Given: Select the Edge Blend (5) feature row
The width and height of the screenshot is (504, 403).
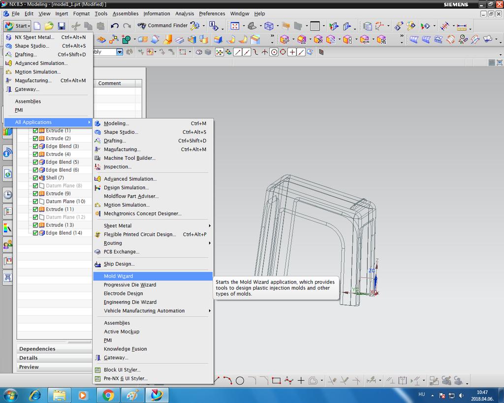Looking at the screenshot, I should (x=63, y=162).
